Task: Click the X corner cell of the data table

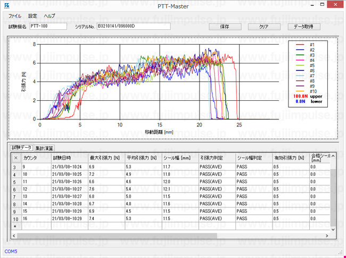Action: point(15,158)
